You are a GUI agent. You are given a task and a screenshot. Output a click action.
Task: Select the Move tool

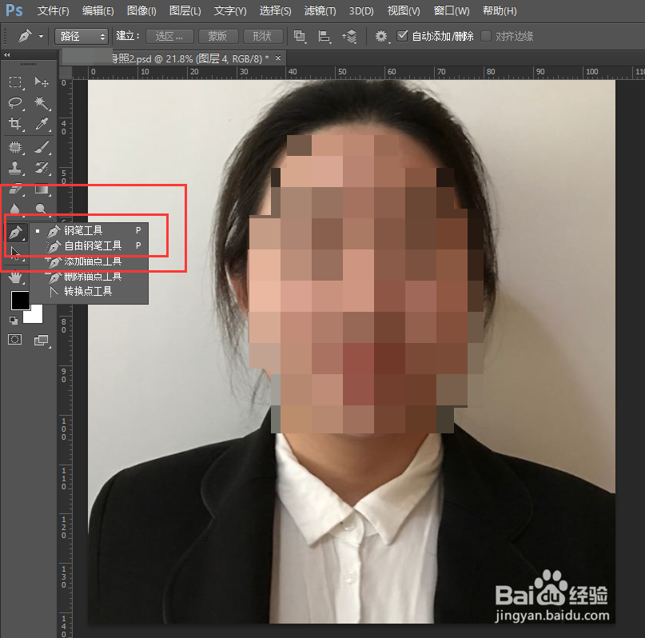click(41, 82)
